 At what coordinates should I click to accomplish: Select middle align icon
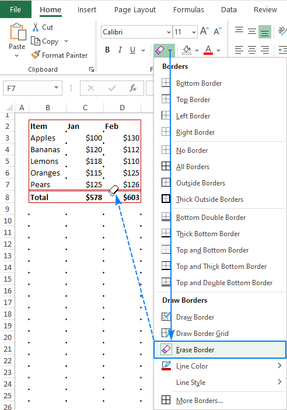click(251, 31)
